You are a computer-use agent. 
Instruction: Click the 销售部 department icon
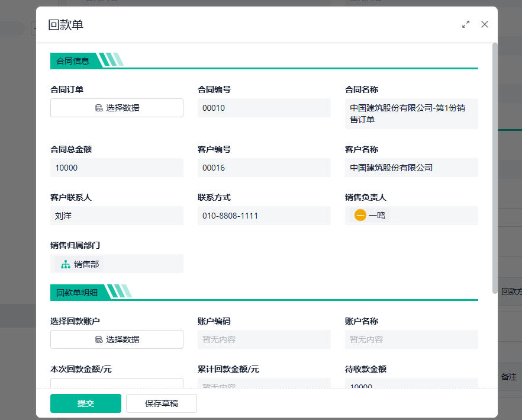(66, 264)
